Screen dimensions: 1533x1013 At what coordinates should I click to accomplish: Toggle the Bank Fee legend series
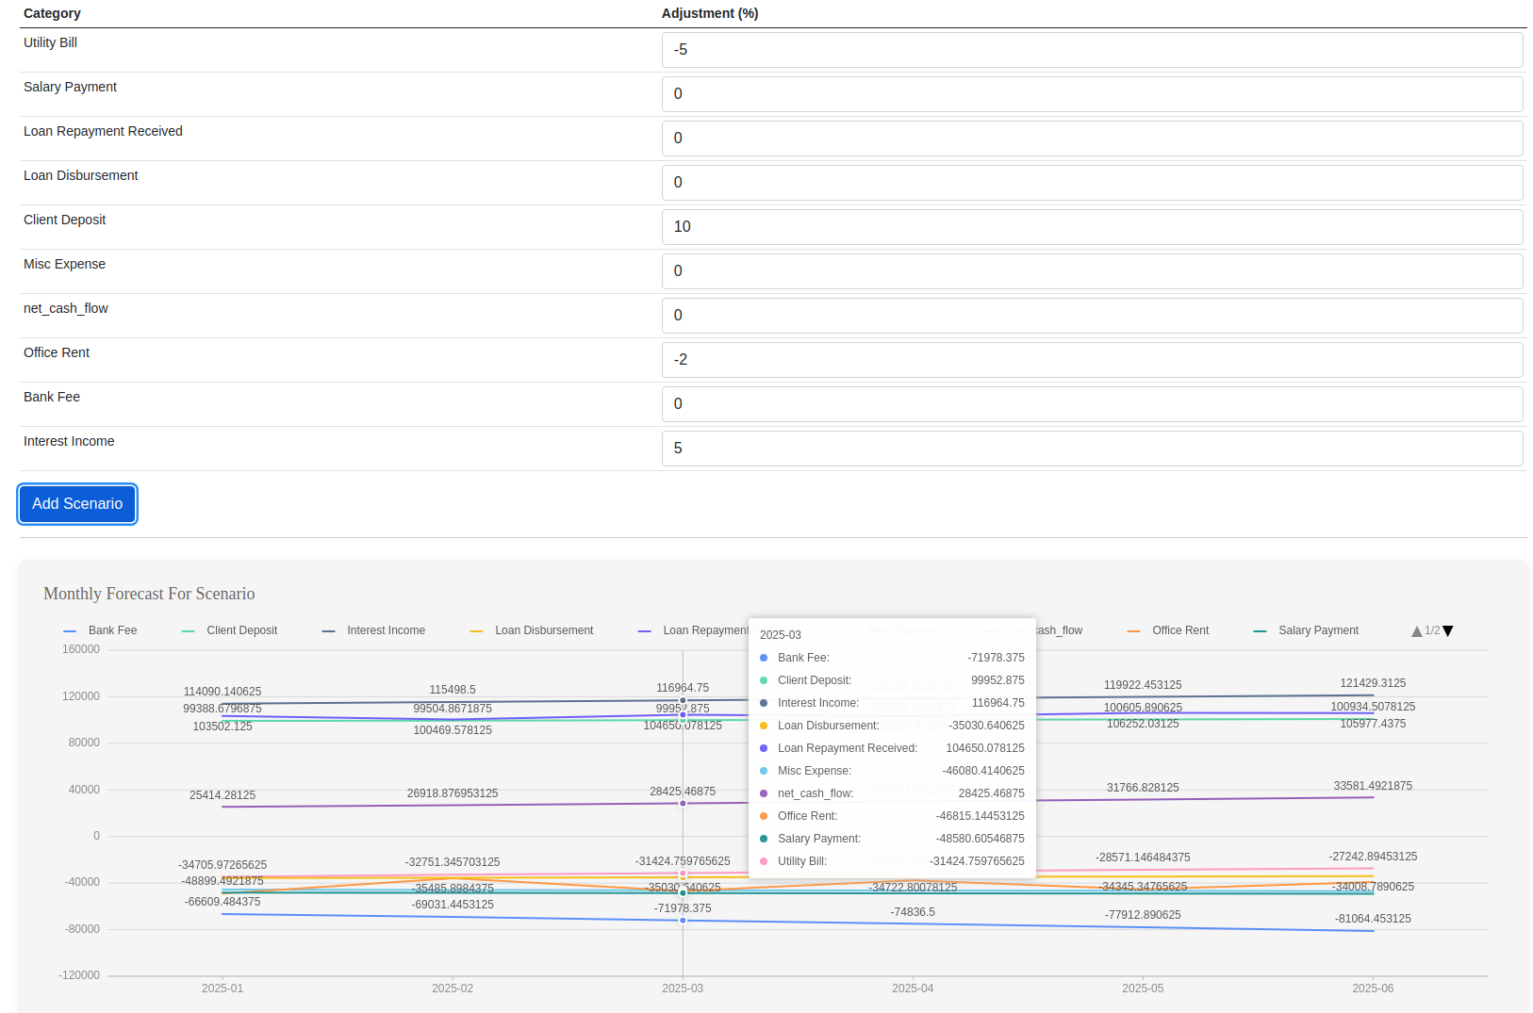[x=101, y=630]
